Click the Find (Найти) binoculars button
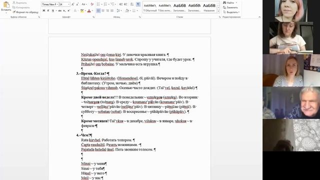Viewport: 320px width, 180px height. (x=228, y=3)
